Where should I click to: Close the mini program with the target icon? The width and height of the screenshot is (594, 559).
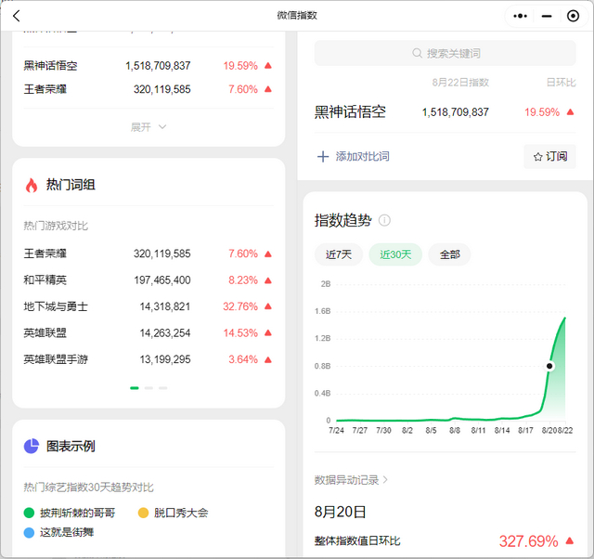click(573, 16)
